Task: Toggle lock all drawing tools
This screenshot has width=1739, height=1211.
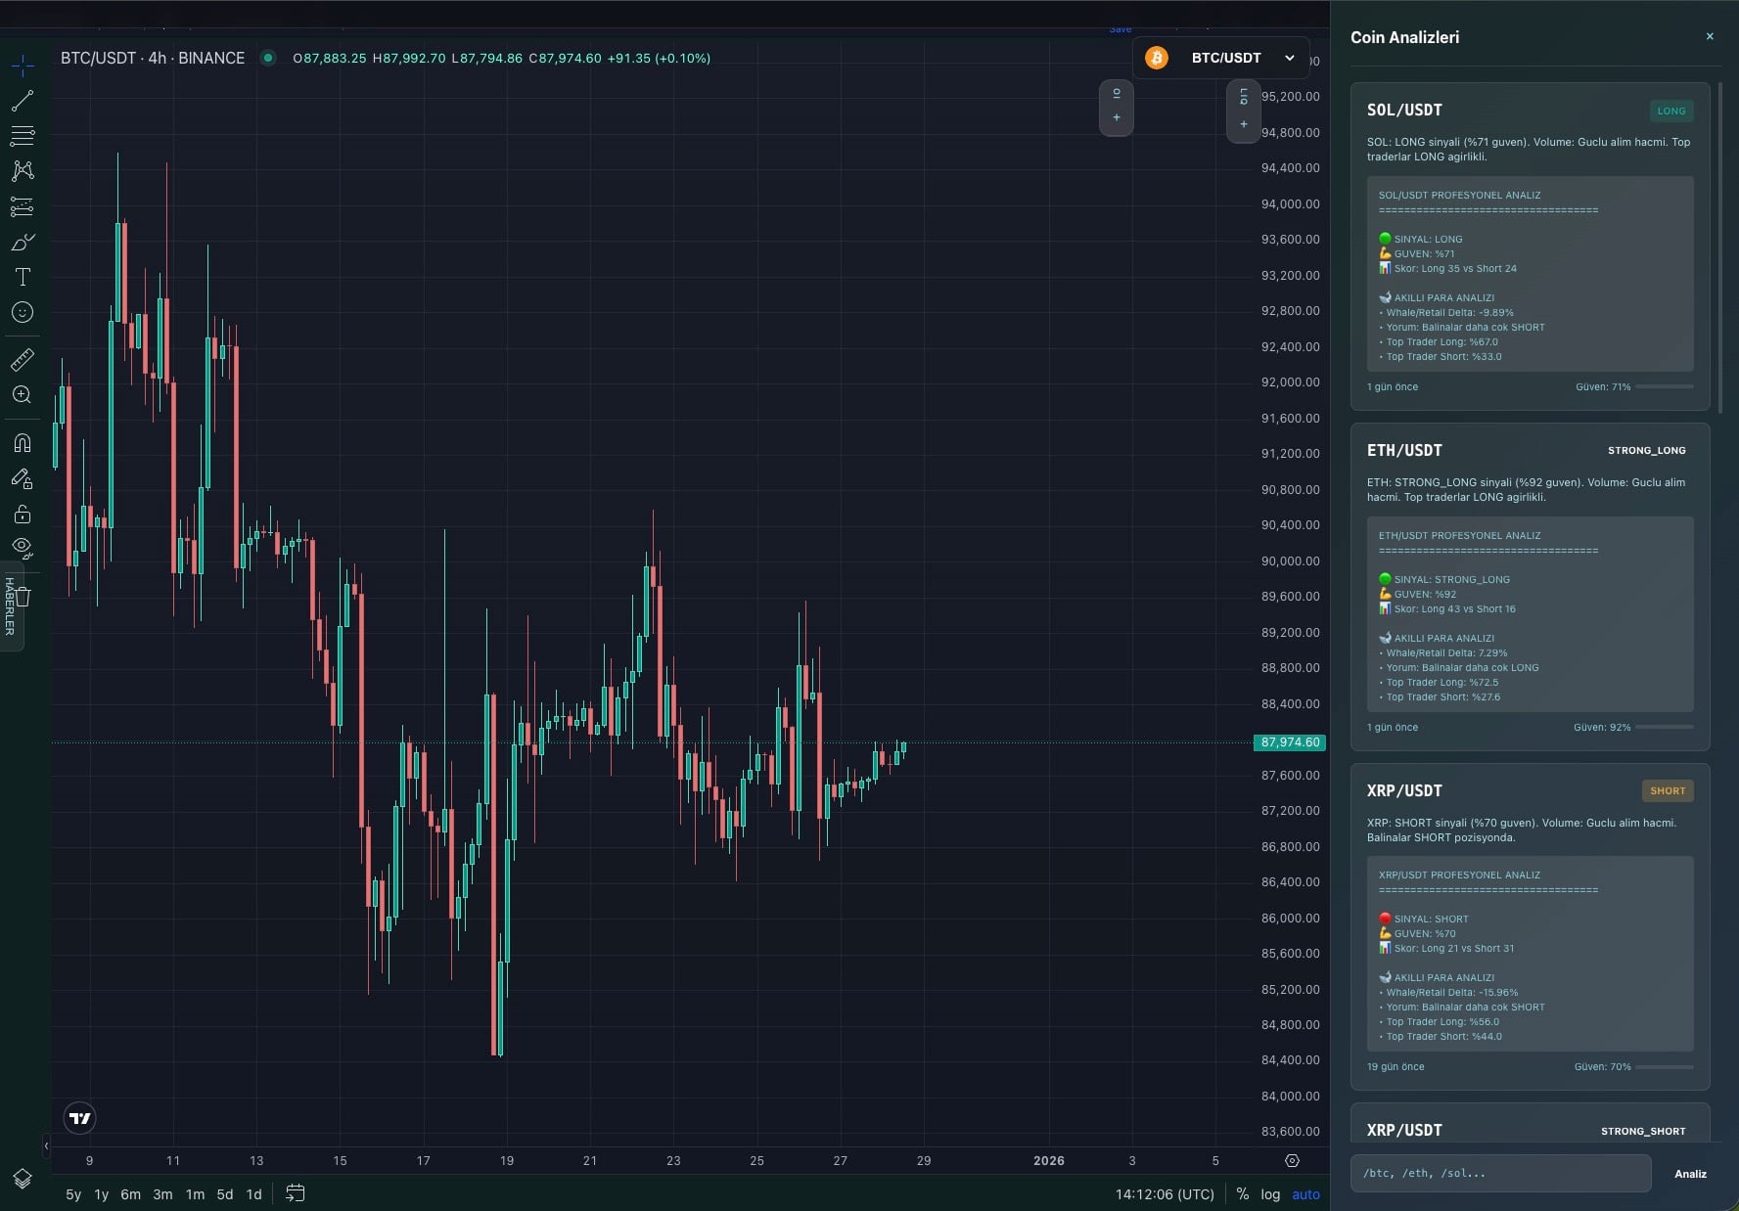Action: pos(23,514)
